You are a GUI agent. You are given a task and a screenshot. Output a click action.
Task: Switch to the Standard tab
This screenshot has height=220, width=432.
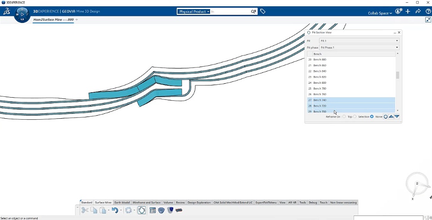coord(86,202)
